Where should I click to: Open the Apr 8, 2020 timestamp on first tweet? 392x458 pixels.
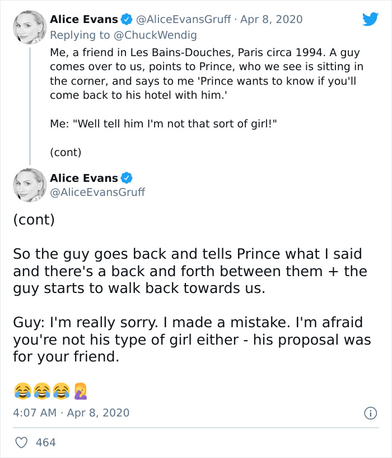pyautogui.click(x=272, y=19)
